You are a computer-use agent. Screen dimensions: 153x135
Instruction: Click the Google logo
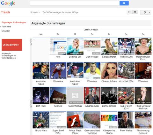pos(8,3)
